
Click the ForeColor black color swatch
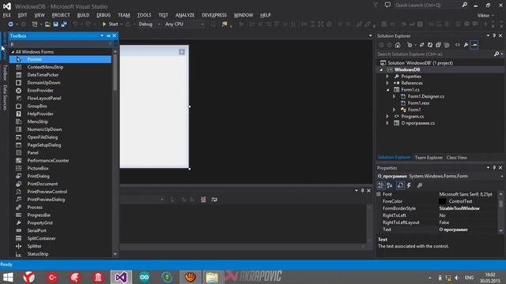pos(442,202)
